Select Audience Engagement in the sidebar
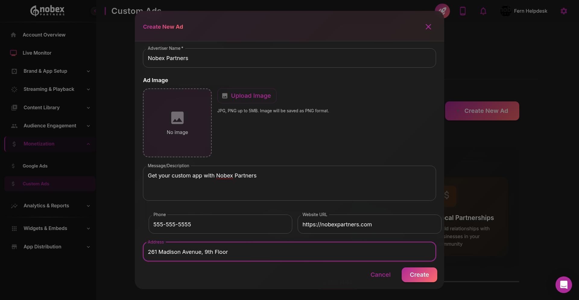The height and width of the screenshot is (300, 579). [x=49, y=126]
